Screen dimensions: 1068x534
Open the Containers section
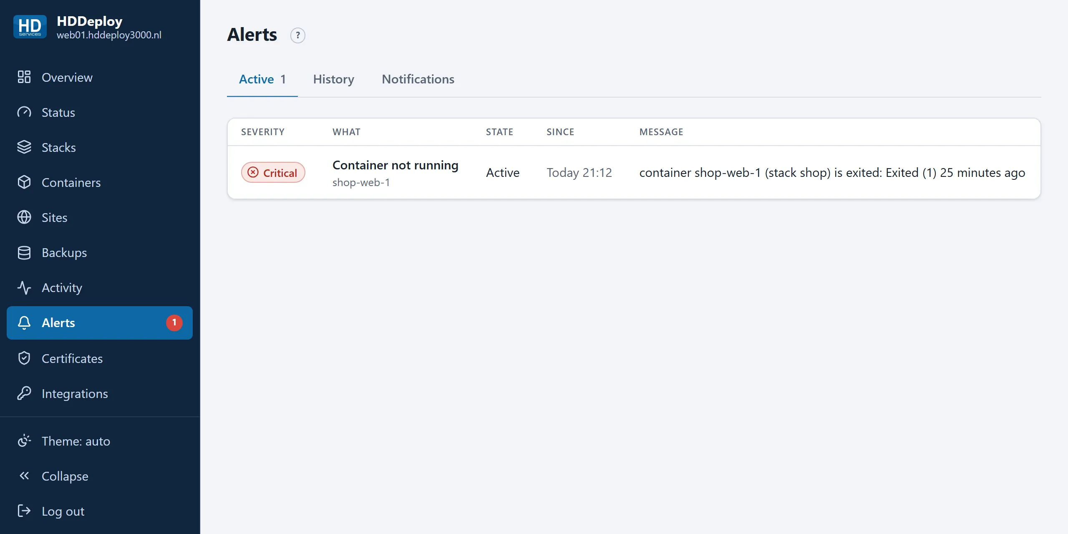point(100,182)
